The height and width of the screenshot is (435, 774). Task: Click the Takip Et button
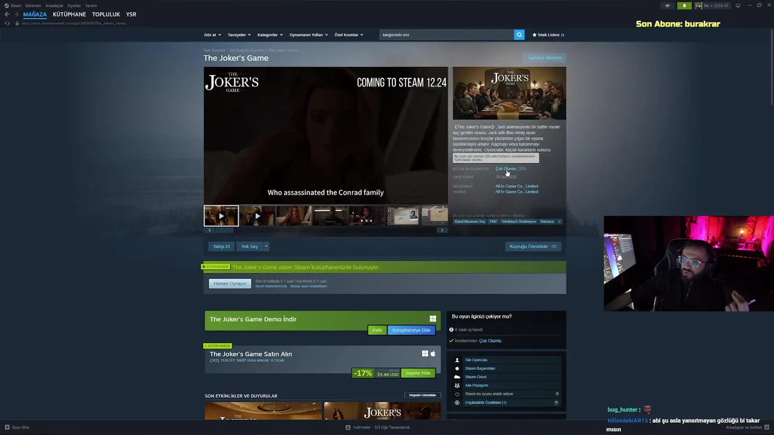point(221,246)
